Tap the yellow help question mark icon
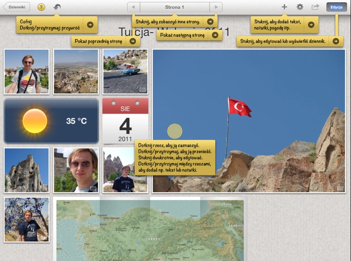This screenshot has height=261, width=351. (x=41, y=7)
